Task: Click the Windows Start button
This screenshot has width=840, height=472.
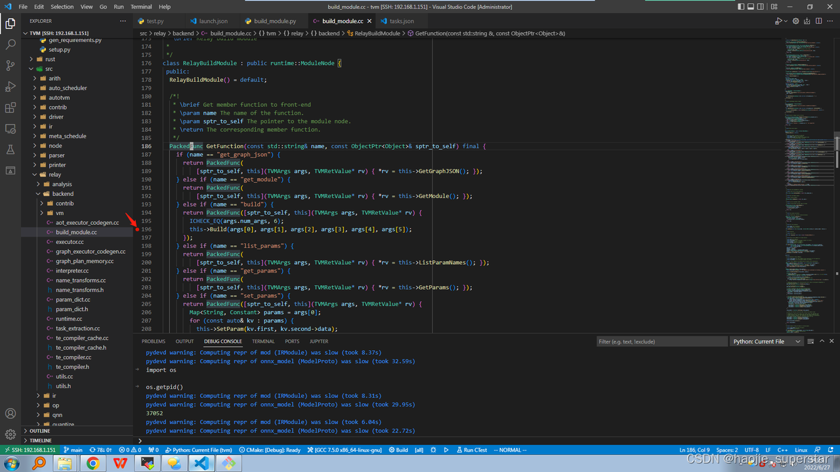Action: point(11,463)
